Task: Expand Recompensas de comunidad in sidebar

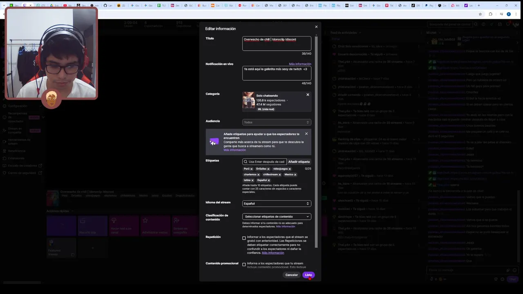Action: [x=43, y=117]
